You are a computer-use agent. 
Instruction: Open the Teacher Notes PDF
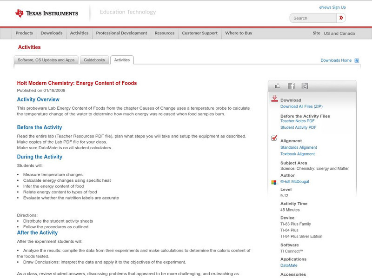click(x=297, y=121)
